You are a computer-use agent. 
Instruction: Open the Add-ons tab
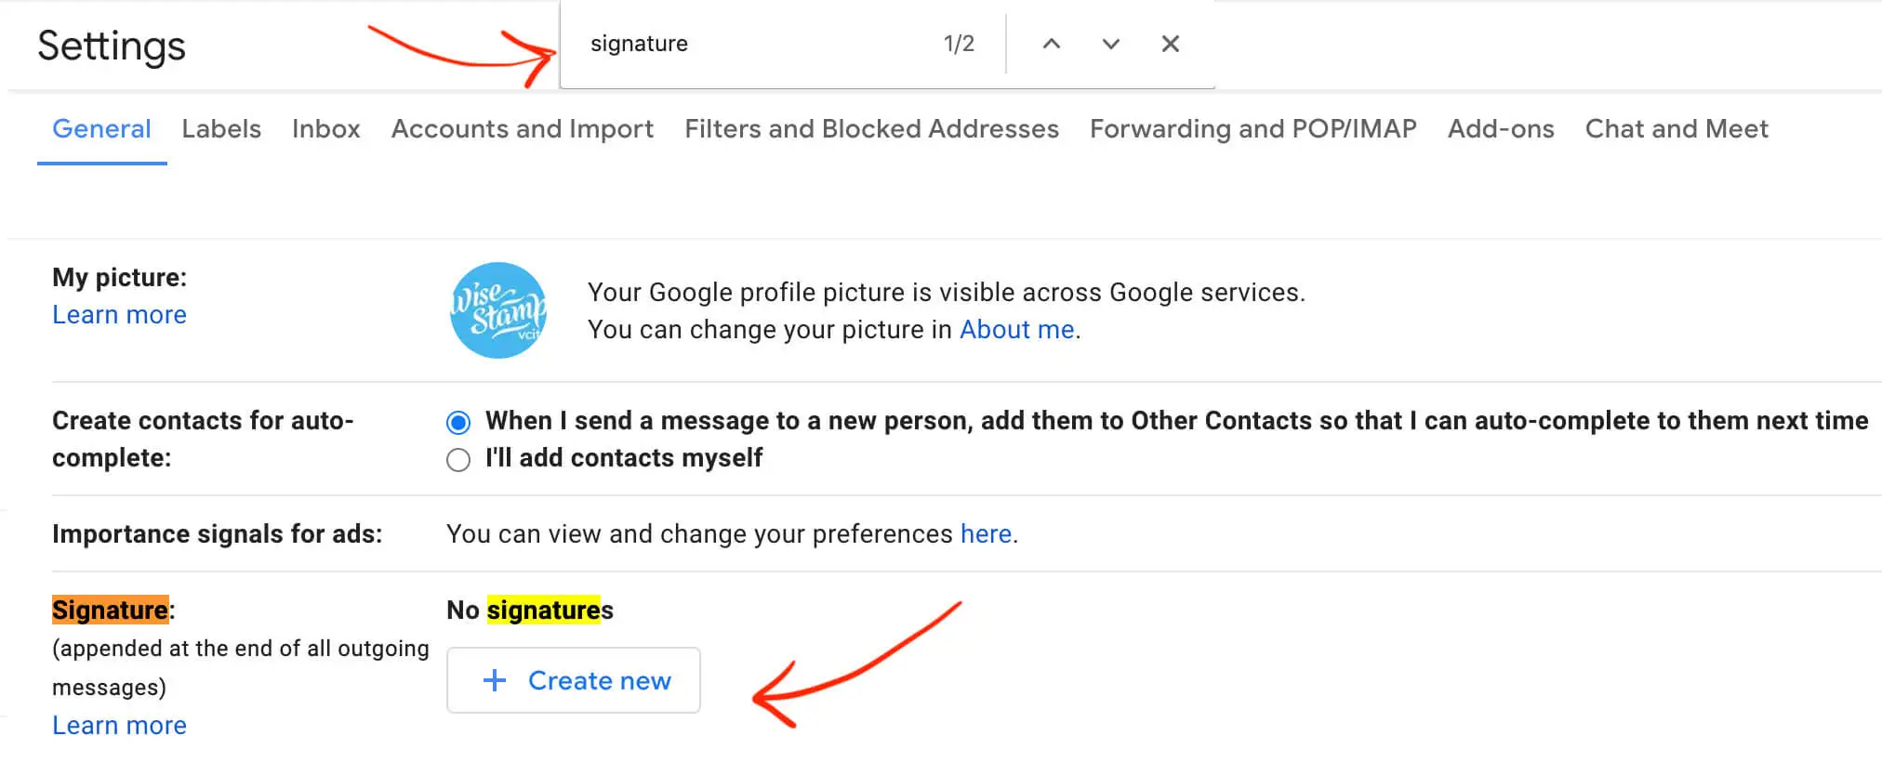1499,129
